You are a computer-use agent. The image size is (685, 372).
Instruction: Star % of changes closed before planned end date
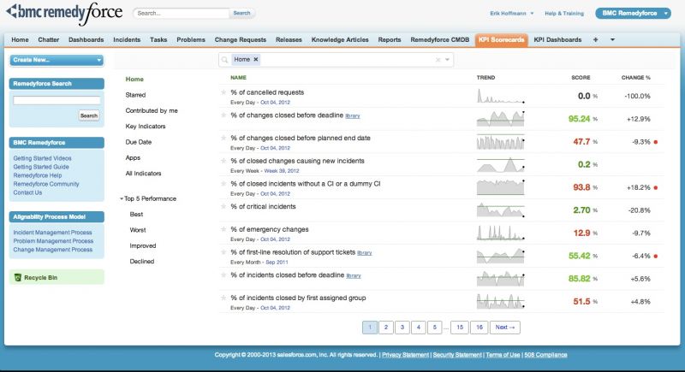[223, 138]
